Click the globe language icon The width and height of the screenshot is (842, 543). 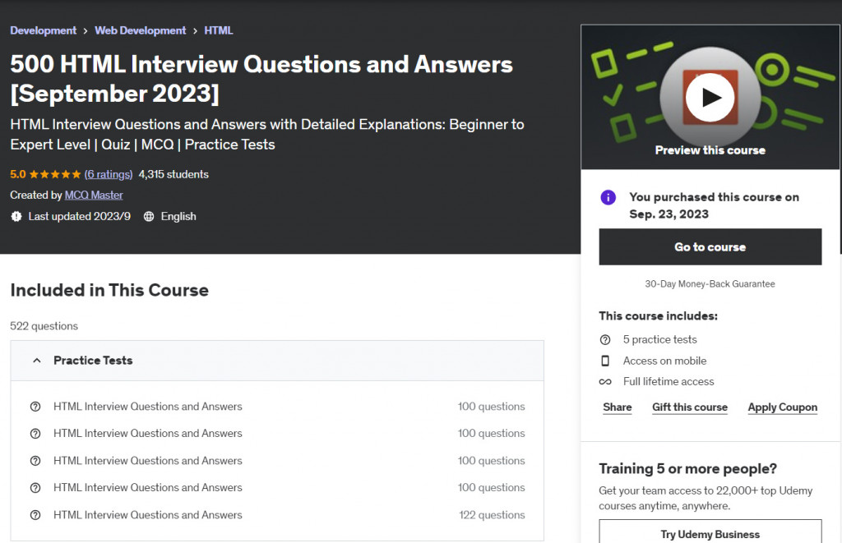coord(149,216)
